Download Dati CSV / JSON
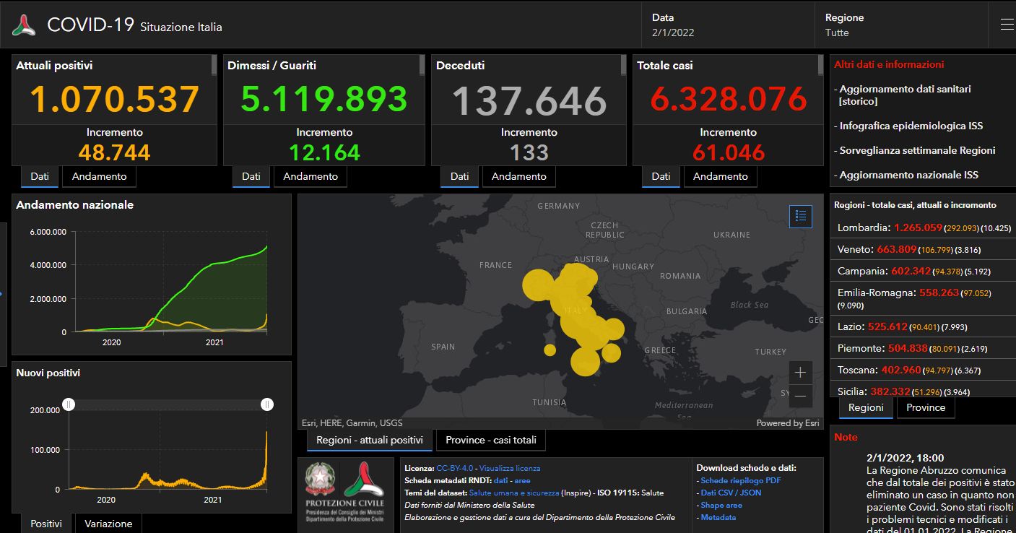 (x=731, y=493)
